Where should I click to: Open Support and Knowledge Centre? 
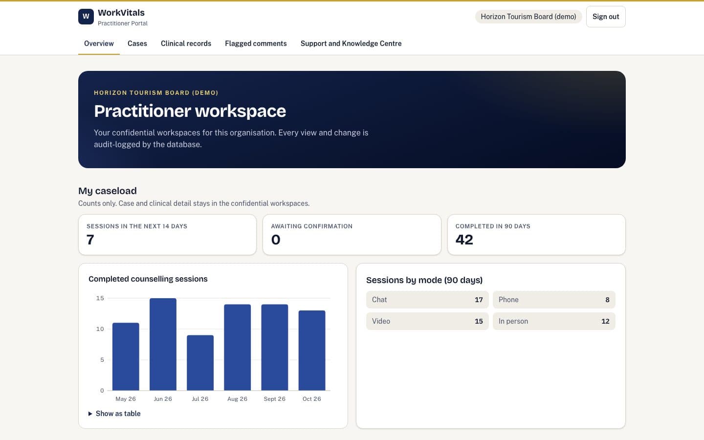pos(351,44)
